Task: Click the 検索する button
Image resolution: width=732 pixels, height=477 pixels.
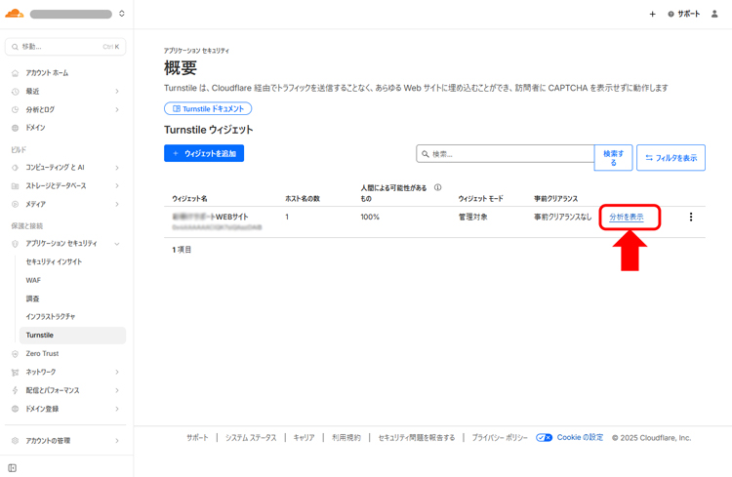Action: (x=614, y=158)
